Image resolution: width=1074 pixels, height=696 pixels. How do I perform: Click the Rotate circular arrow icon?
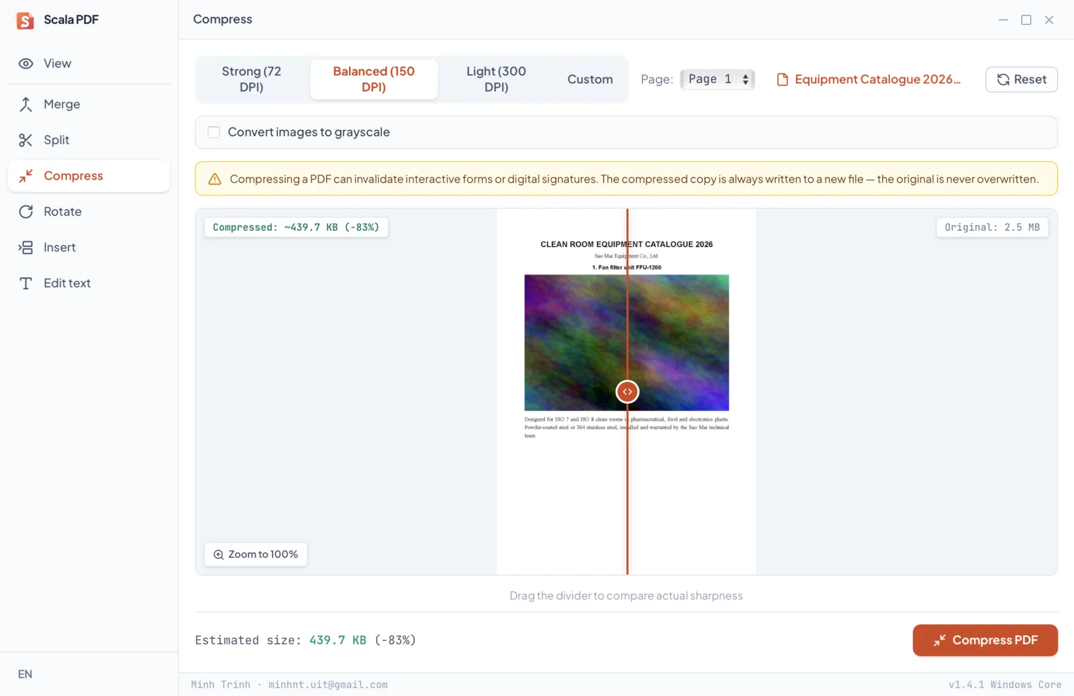pyautogui.click(x=26, y=211)
